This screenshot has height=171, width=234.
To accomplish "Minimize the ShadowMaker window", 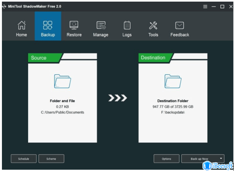I will pyautogui.click(x=214, y=6).
